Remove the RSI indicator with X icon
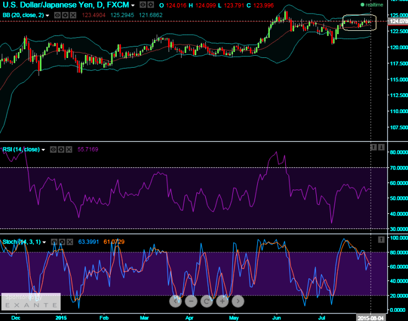 (69, 149)
